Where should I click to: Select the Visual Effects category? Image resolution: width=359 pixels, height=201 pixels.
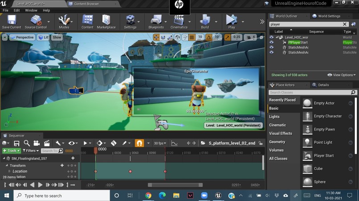(281, 133)
